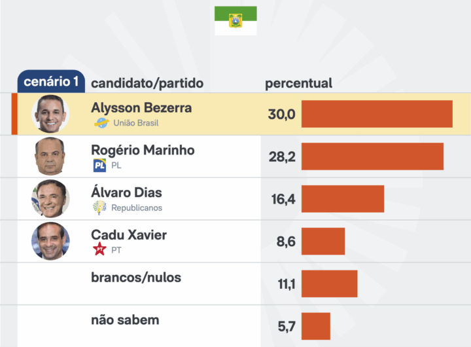
Task: Click the Rio Grande do Norte flag
Action: 235,20
